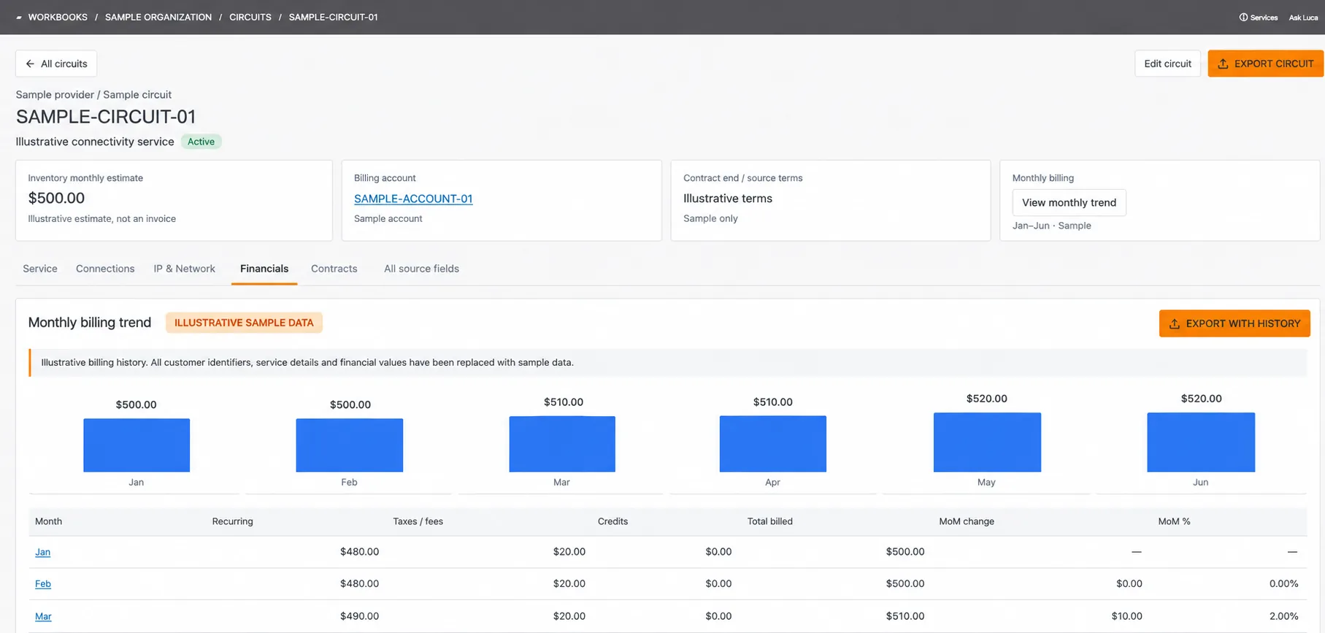Image resolution: width=1325 pixels, height=633 pixels.
Task: Click the Apr bar in the billing chart
Action: pyautogui.click(x=773, y=444)
